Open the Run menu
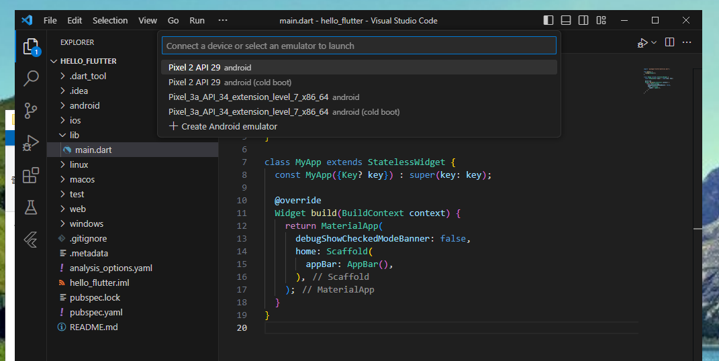This screenshot has height=361, width=719. click(x=197, y=21)
